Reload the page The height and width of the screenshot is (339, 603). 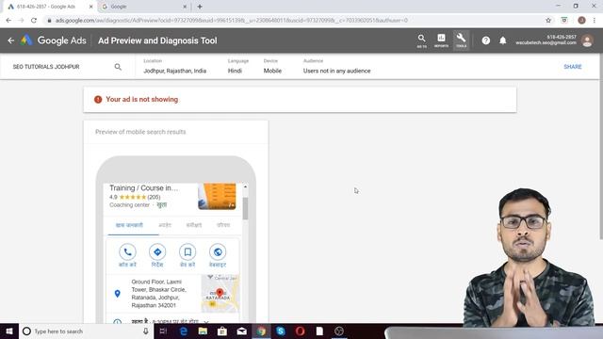[x=34, y=21]
